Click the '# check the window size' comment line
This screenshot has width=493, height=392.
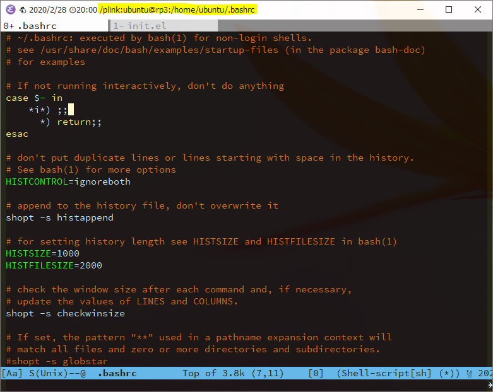click(x=179, y=289)
